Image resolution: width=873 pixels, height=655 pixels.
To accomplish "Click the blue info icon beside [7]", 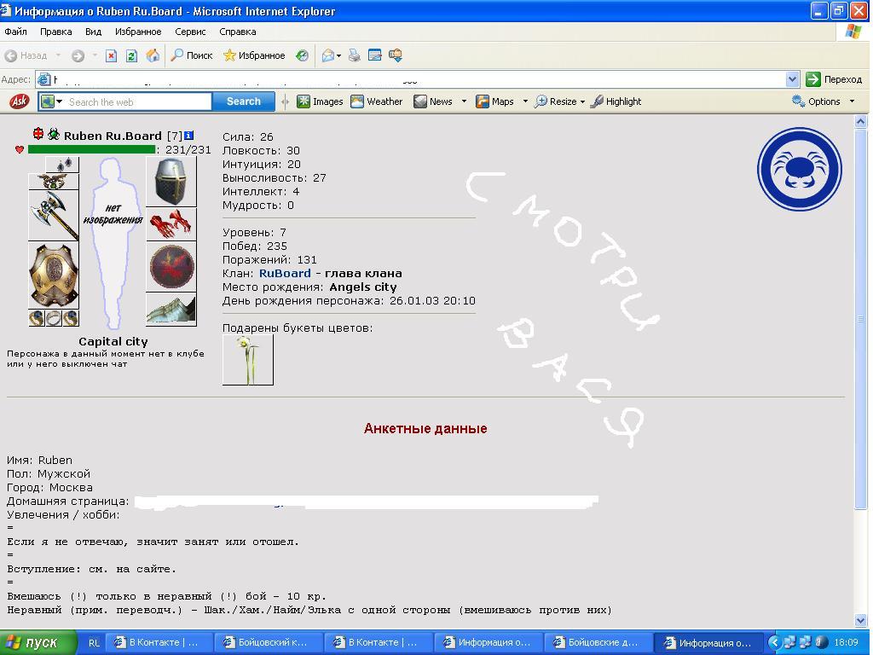I will (x=188, y=136).
